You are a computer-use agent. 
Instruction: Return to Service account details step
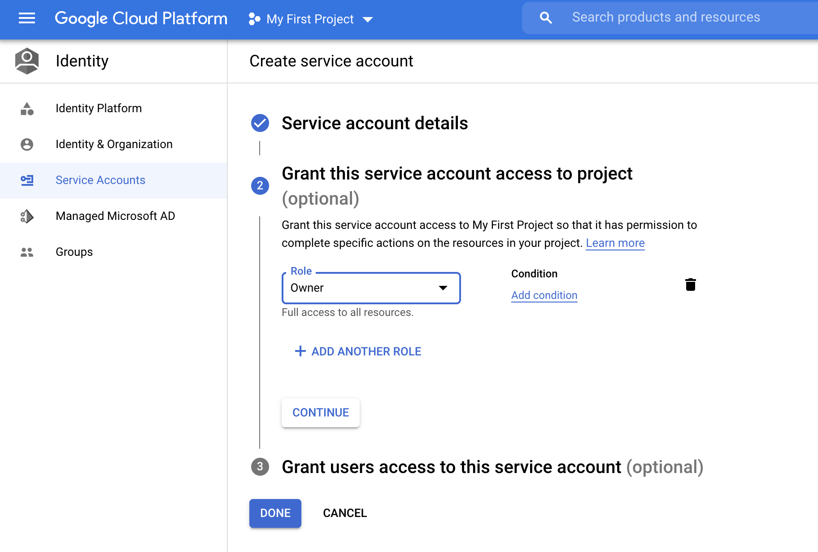point(374,123)
